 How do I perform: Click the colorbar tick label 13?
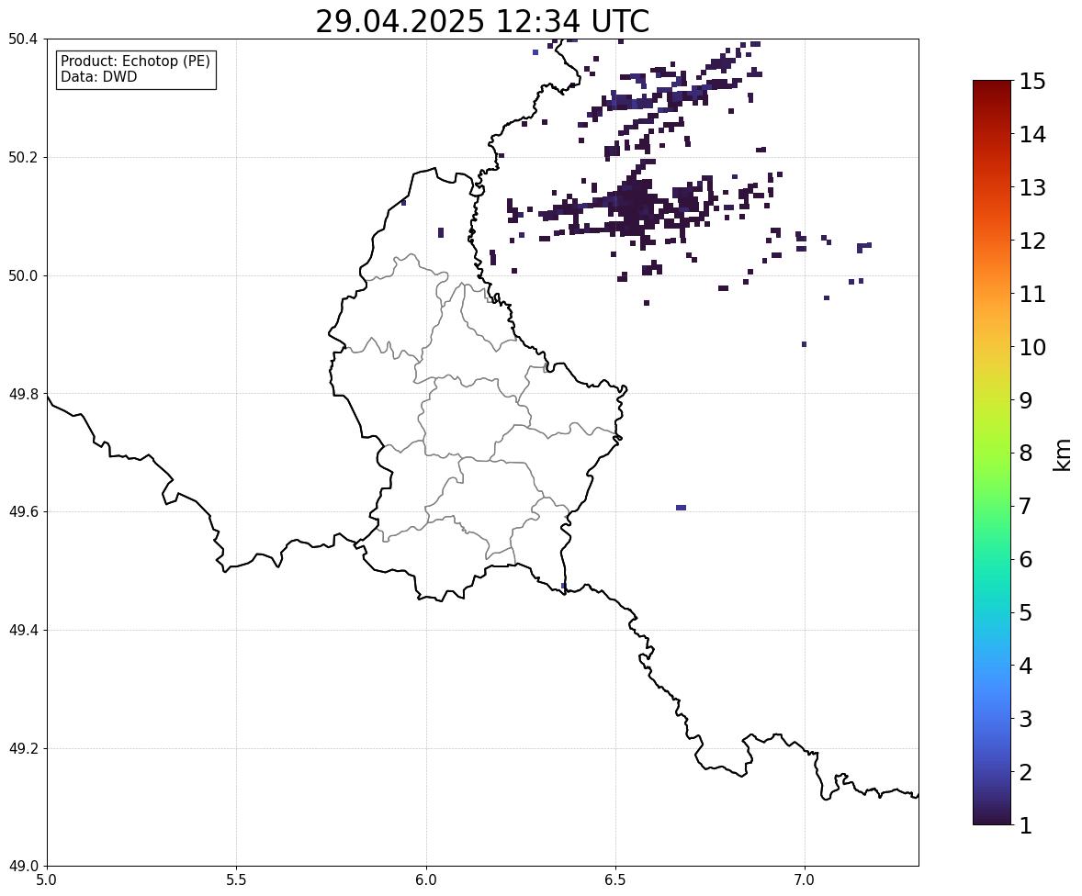[x=1032, y=187]
